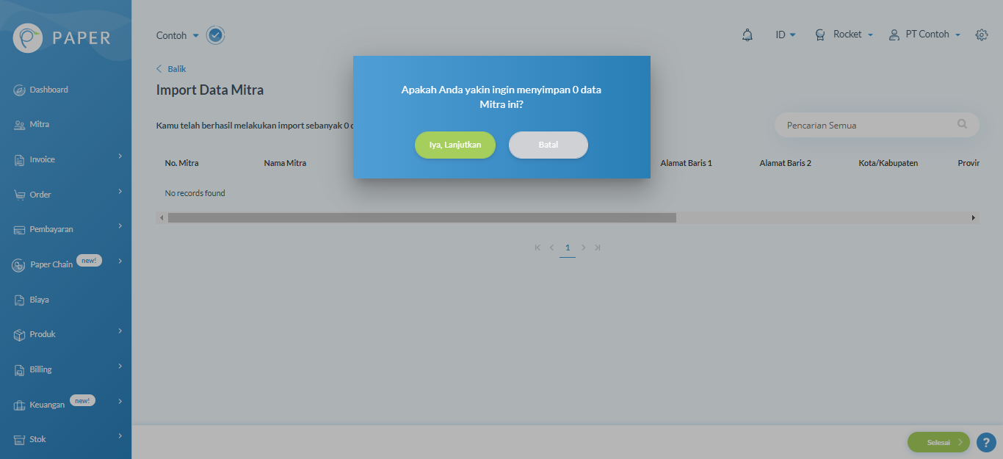Open the Contoh company dropdown
This screenshot has width=1003, height=459.
[x=178, y=35]
